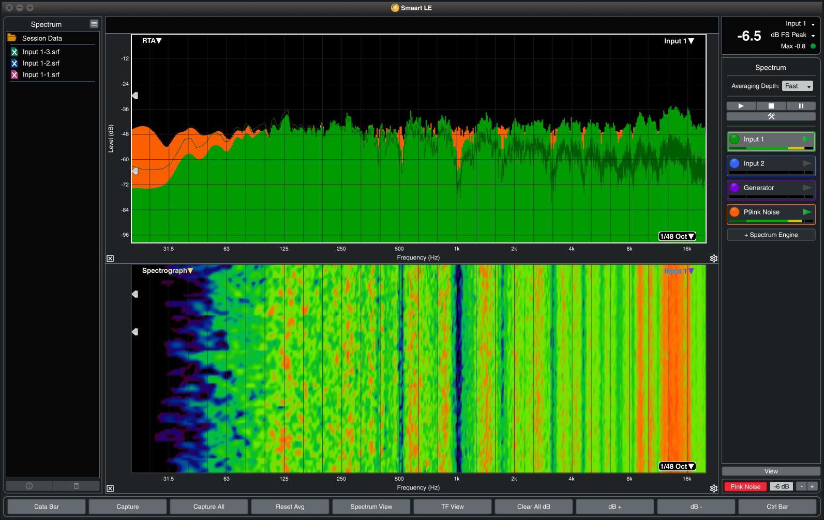Open measurement config tools wrench button

[x=771, y=116]
